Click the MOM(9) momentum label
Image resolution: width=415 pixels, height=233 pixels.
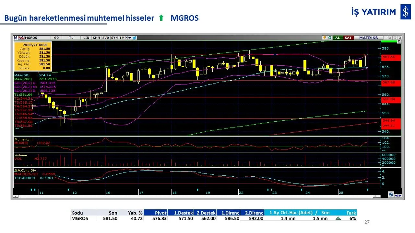click(x=21, y=143)
